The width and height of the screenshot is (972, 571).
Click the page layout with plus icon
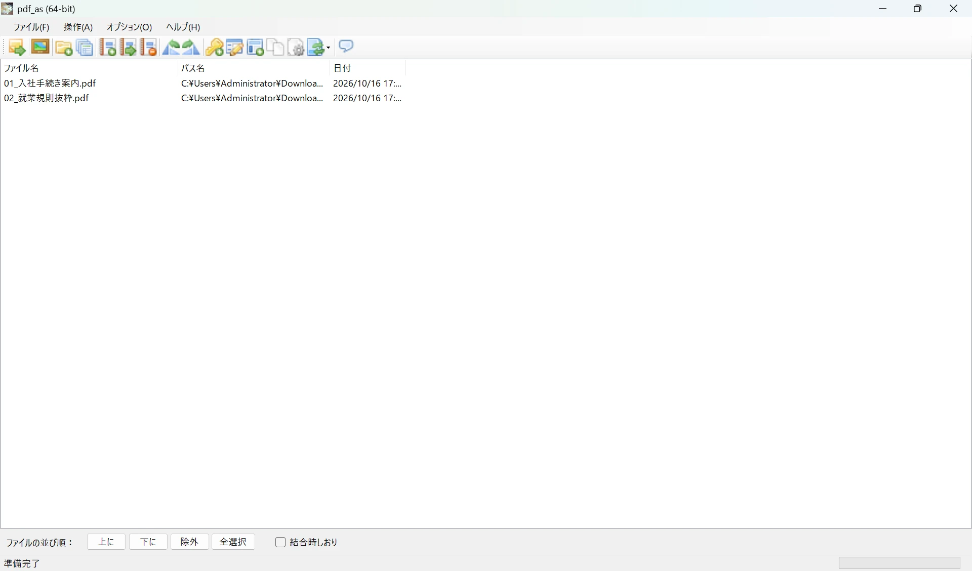(x=256, y=48)
